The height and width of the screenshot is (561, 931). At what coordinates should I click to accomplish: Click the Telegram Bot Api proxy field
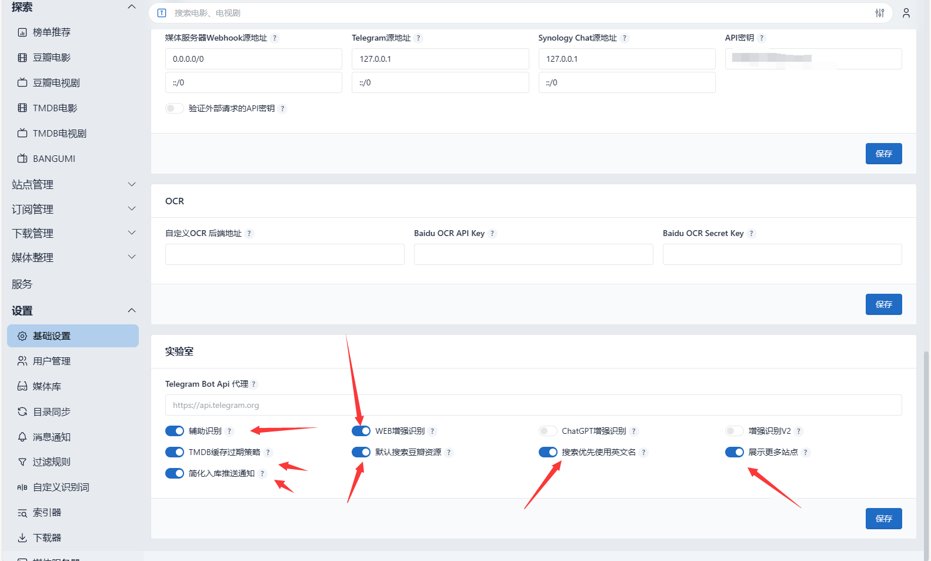coord(533,405)
